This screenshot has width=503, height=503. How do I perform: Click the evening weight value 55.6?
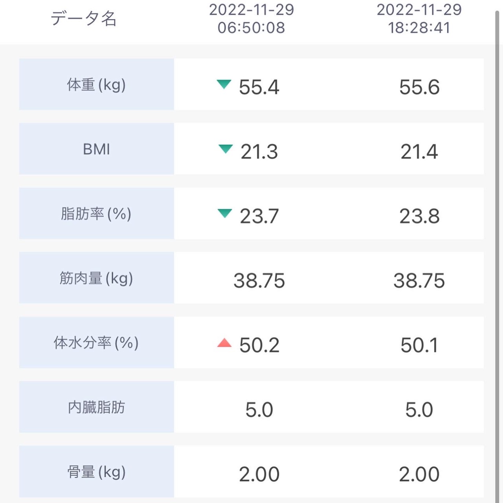419,87
